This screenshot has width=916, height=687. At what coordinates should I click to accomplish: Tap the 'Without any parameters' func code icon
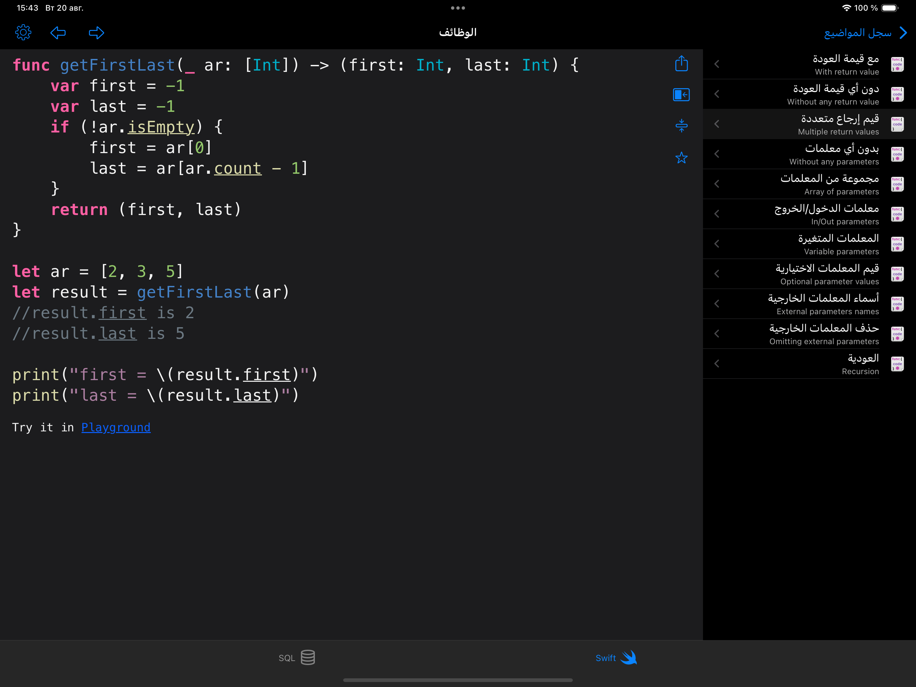click(897, 154)
